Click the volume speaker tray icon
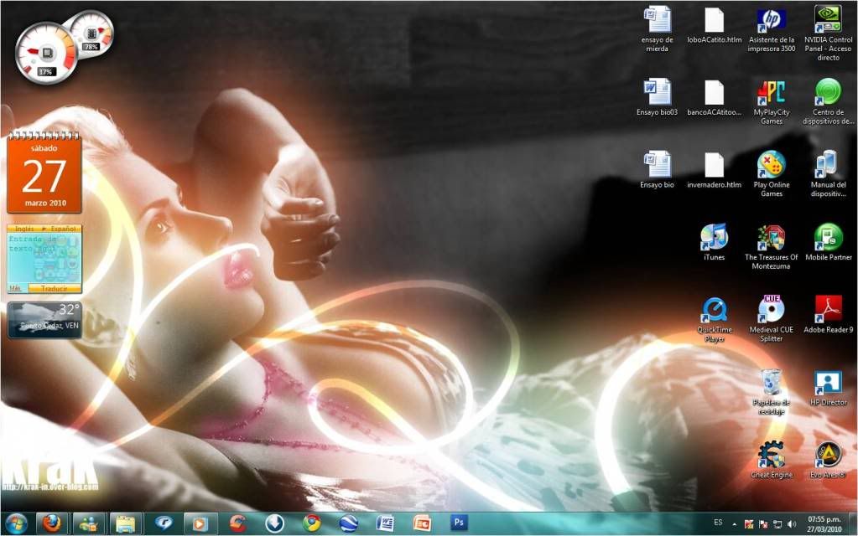This screenshot has height=536, width=858. [x=792, y=524]
